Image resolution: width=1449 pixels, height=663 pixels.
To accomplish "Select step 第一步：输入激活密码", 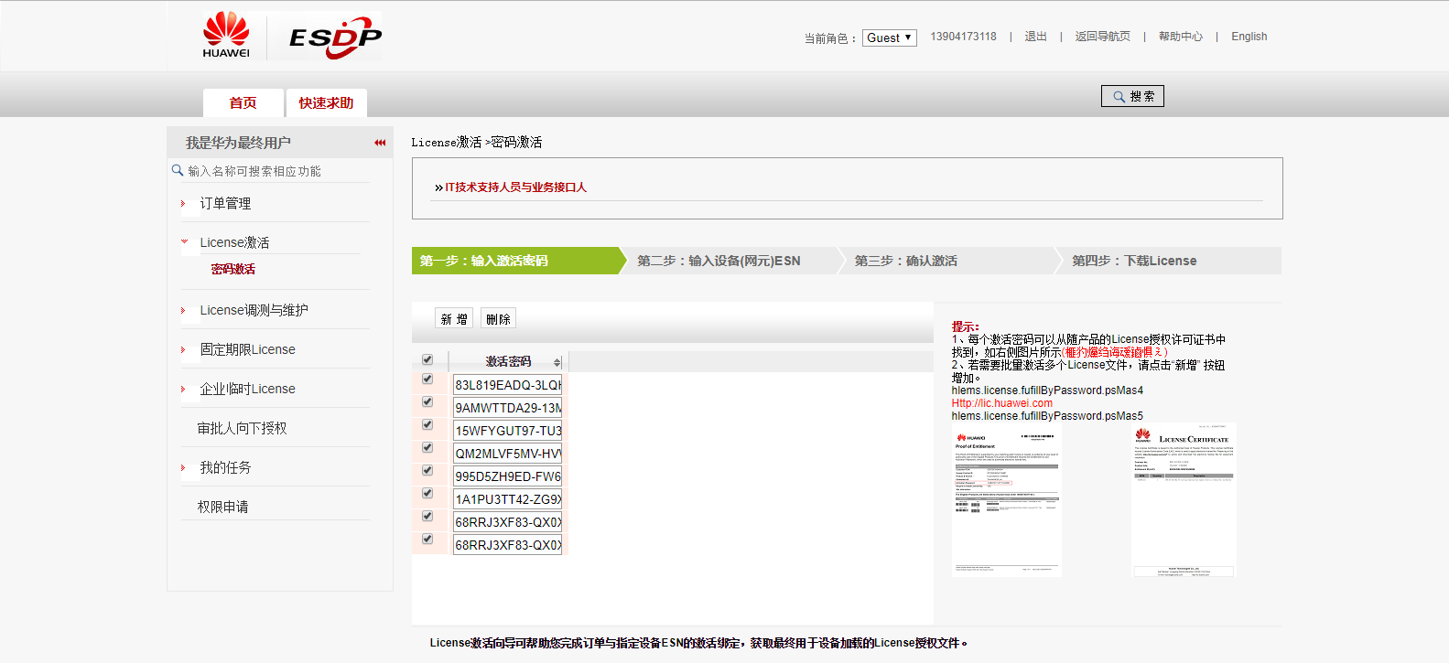I will pyautogui.click(x=517, y=261).
